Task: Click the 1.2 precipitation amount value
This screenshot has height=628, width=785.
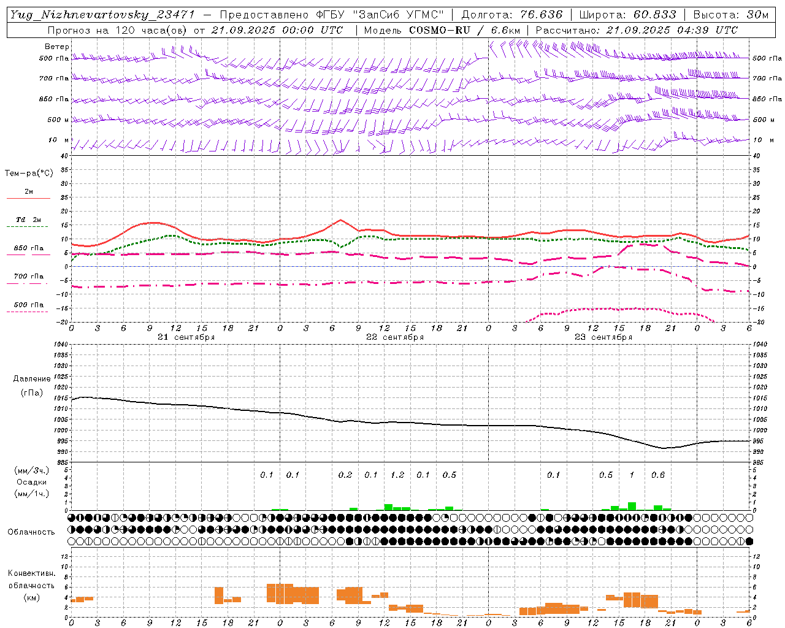Action: click(x=397, y=475)
